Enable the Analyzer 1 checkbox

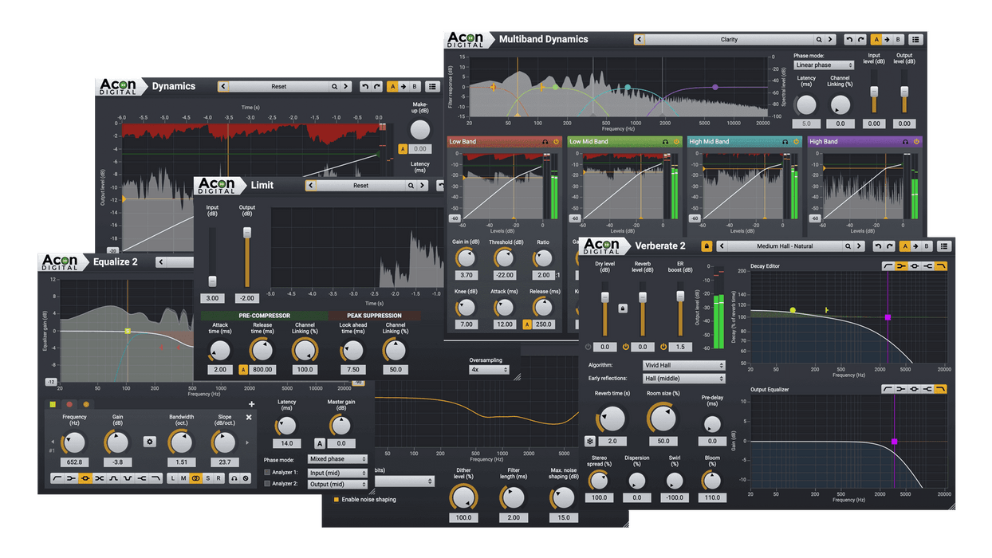267,473
